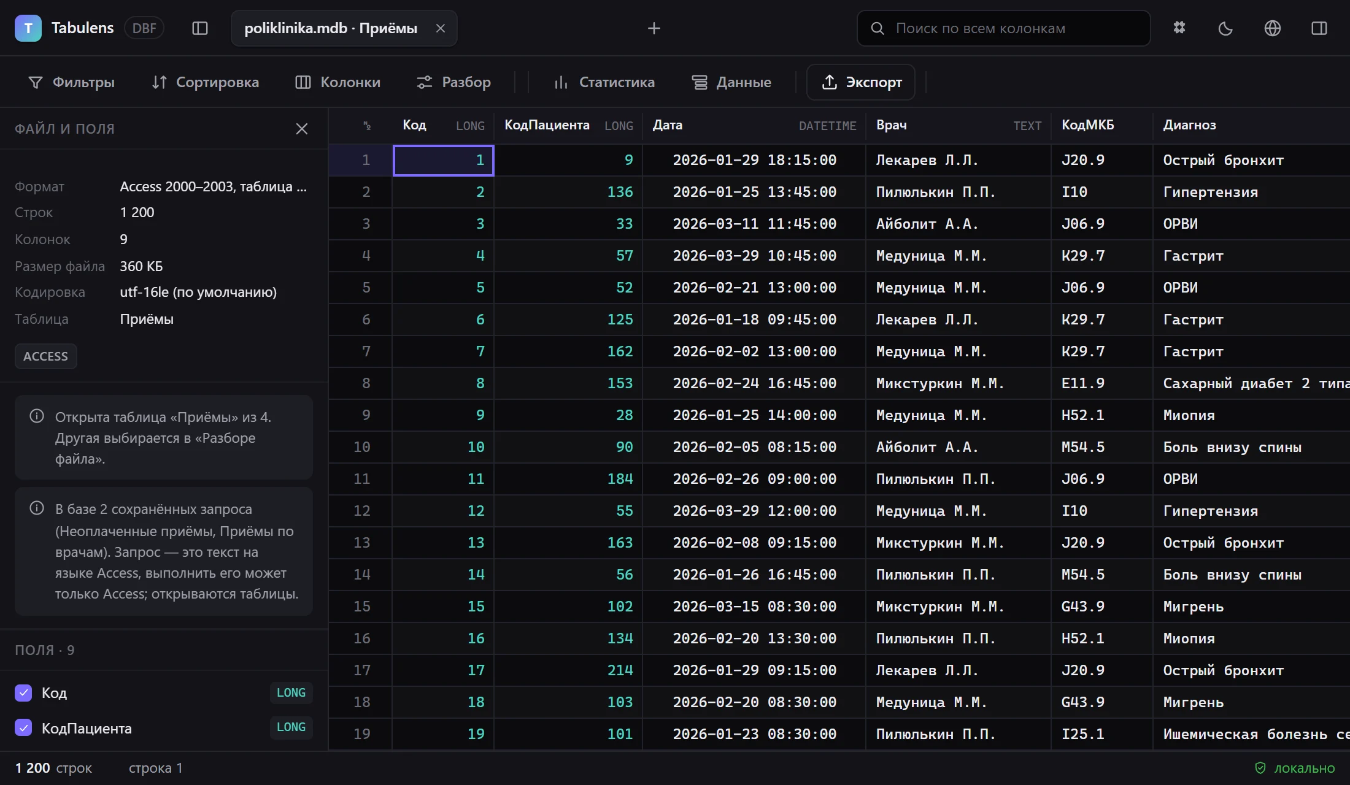
Task: Open the Колонки chooser
Action: tap(337, 82)
